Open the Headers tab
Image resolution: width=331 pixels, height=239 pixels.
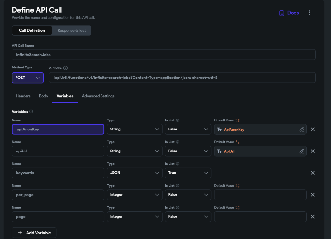point(23,96)
